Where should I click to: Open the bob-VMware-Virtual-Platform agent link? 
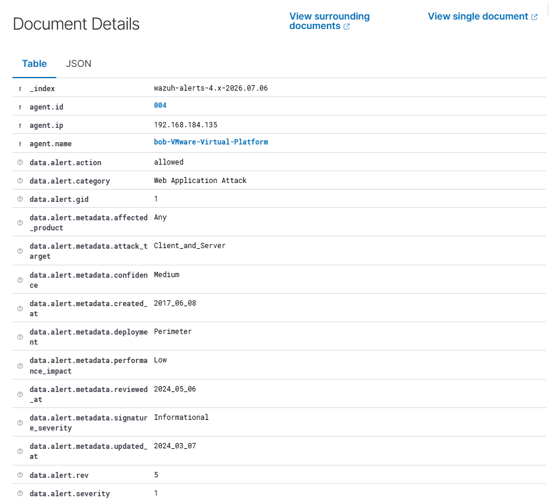click(211, 142)
